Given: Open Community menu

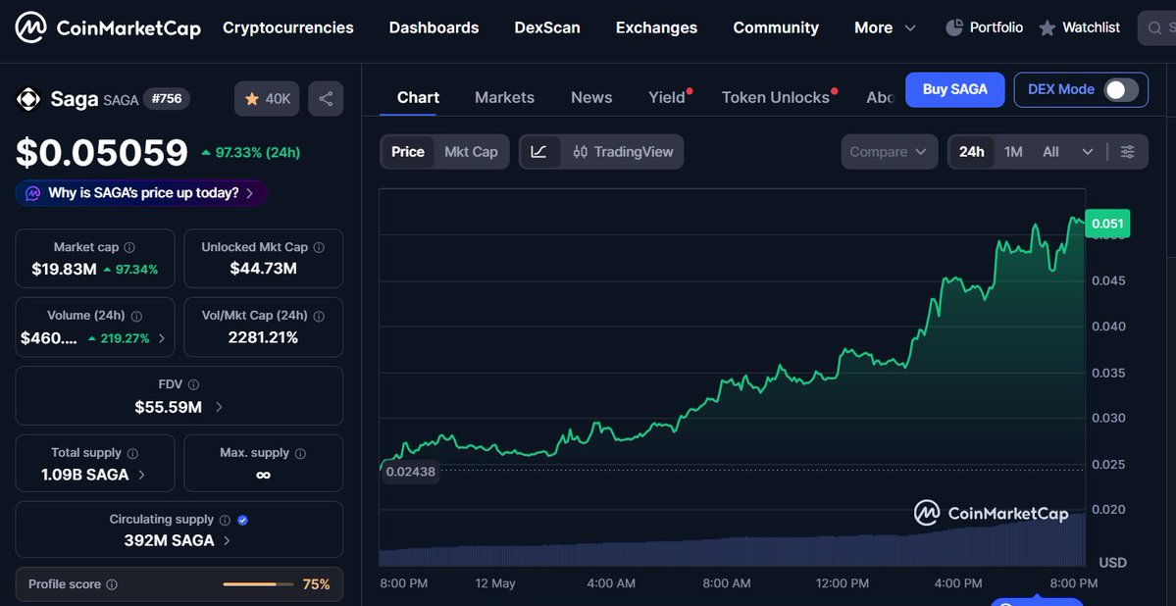Looking at the screenshot, I should 776,27.
